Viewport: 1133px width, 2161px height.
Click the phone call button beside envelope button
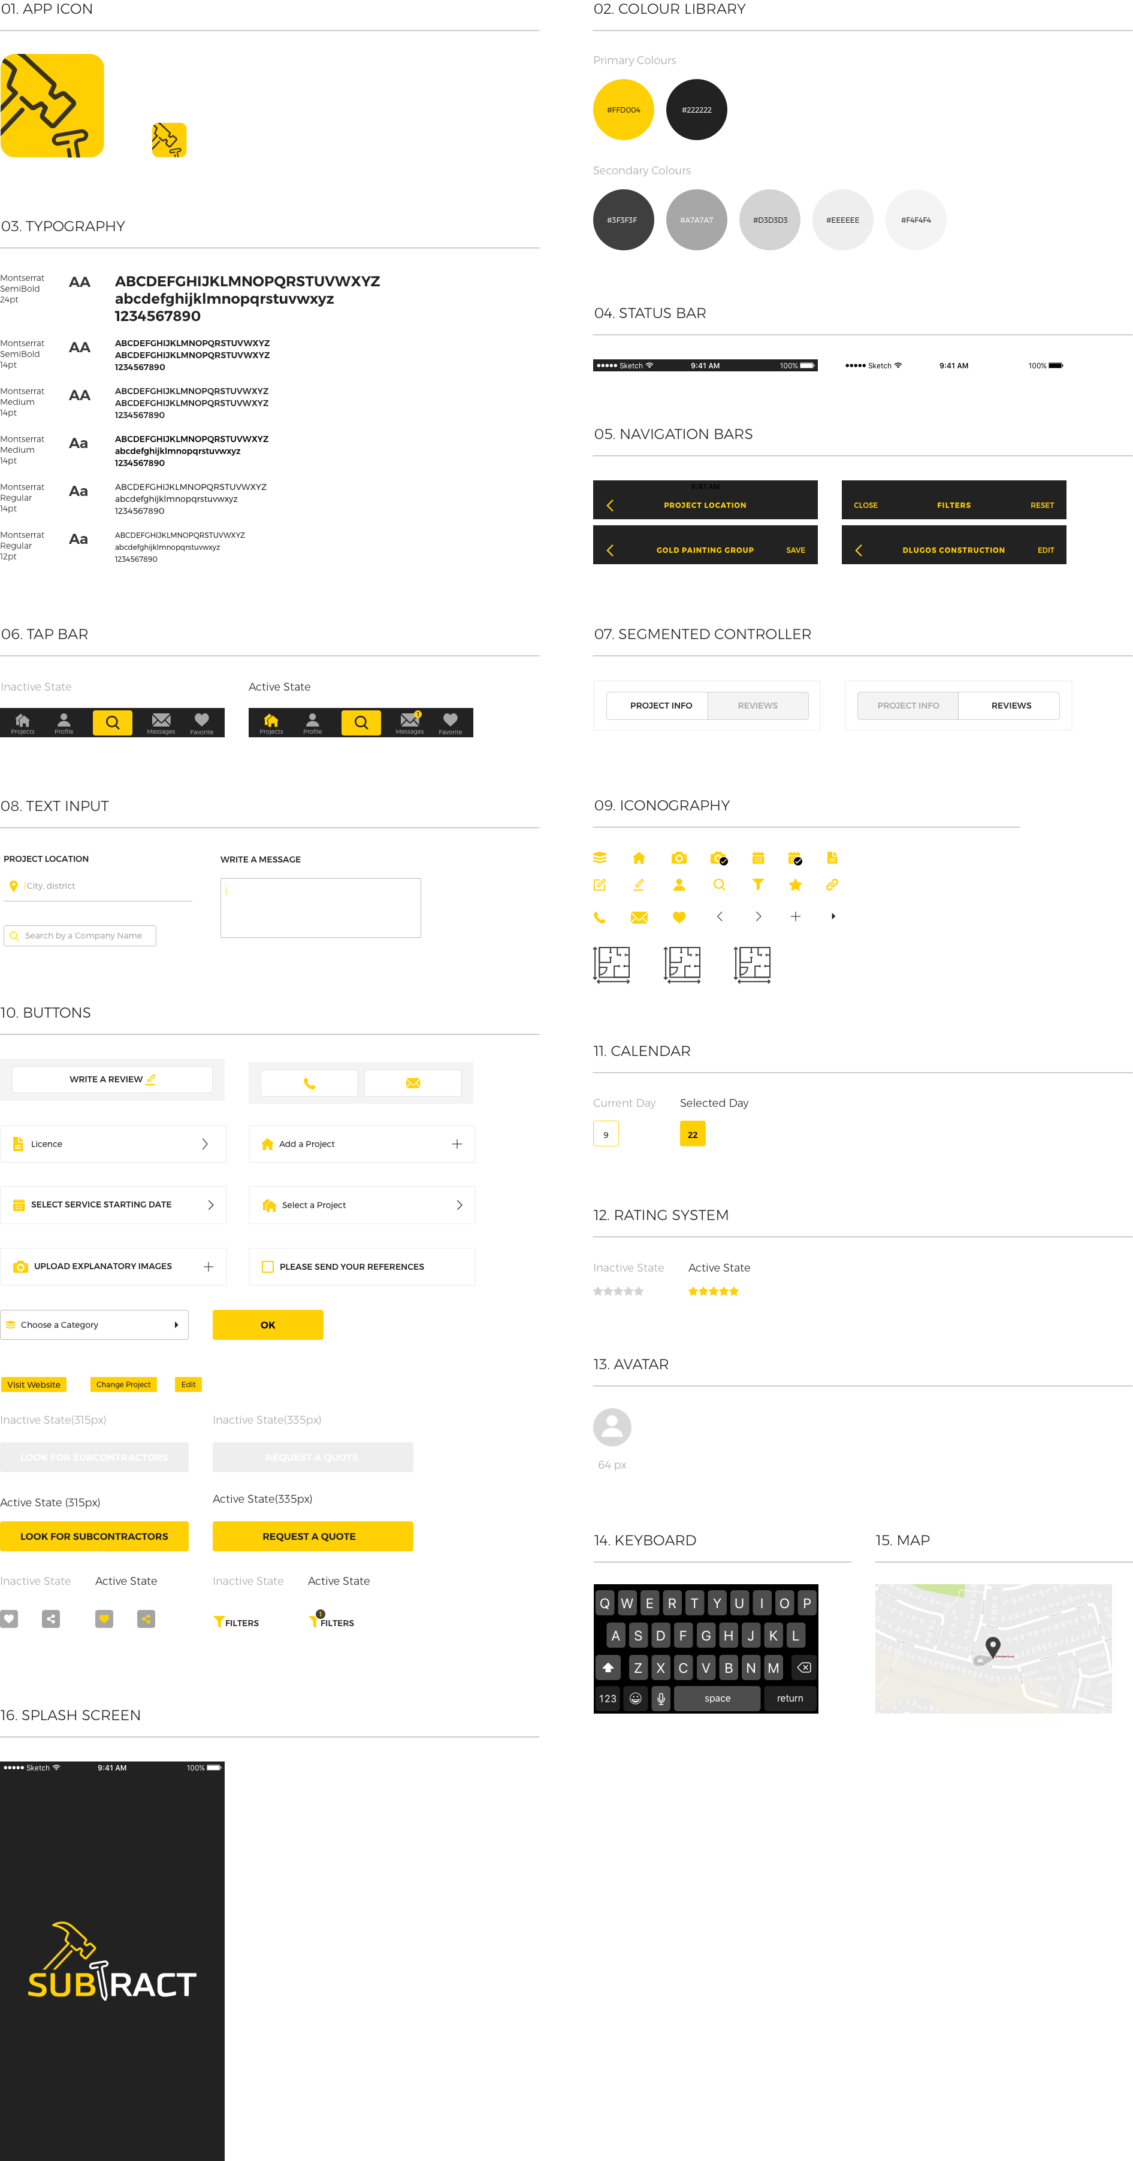[x=309, y=1083]
